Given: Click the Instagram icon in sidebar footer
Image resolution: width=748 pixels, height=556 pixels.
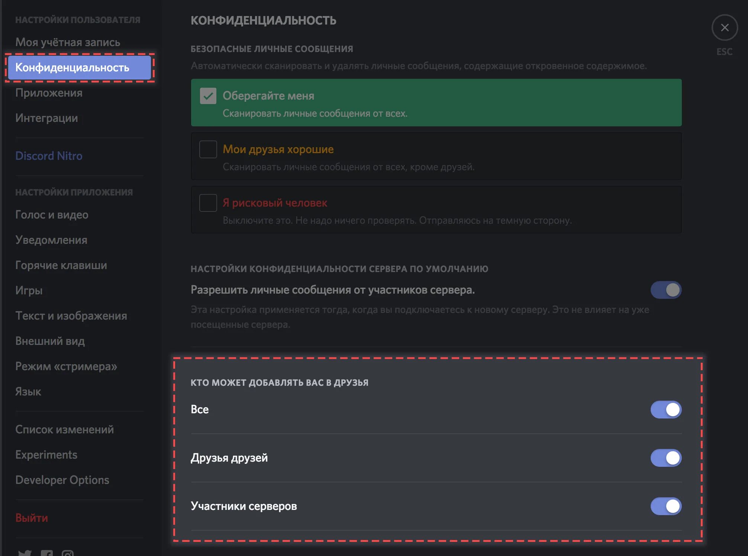Looking at the screenshot, I should pos(68,553).
